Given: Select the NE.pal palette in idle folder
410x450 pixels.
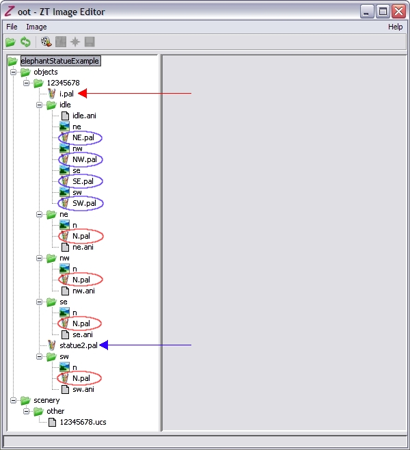Looking at the screenshot, I should tap(83, 137).
